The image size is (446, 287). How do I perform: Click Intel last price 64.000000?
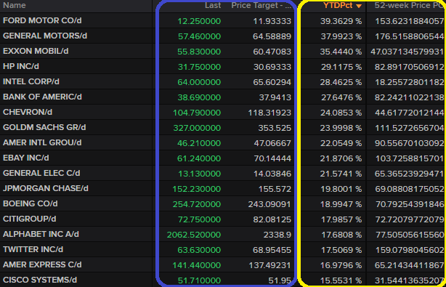(199, 82)
